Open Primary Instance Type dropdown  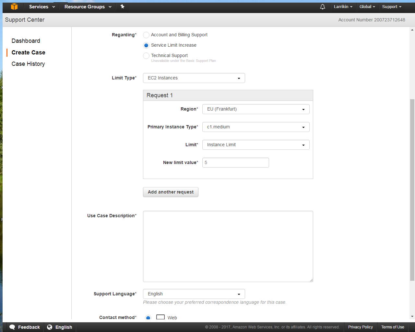click(x=256, y=127)
